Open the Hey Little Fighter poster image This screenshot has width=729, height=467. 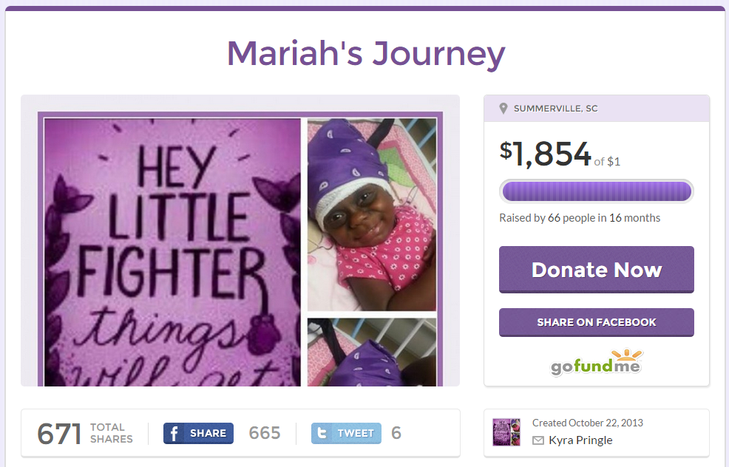click(172, 252)
